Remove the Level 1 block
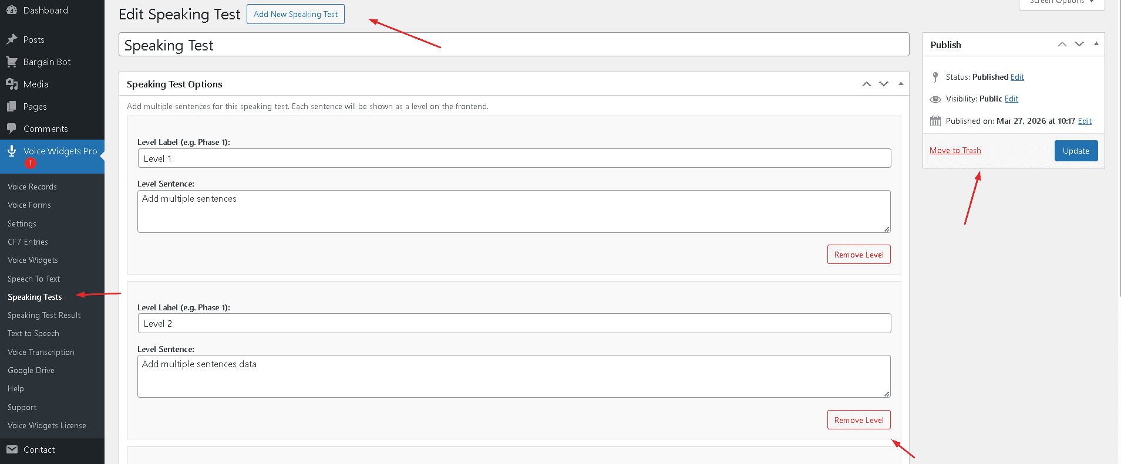The width and height of the screenshot is (1121, 464). (859, 255)
